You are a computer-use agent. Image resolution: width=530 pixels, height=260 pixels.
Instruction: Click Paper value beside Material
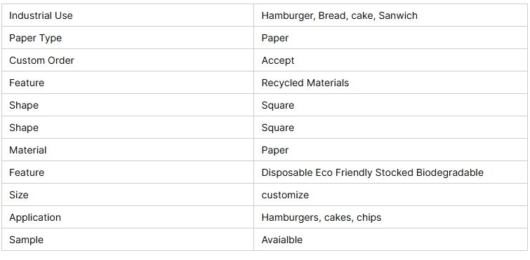click(x=274, y=150)
